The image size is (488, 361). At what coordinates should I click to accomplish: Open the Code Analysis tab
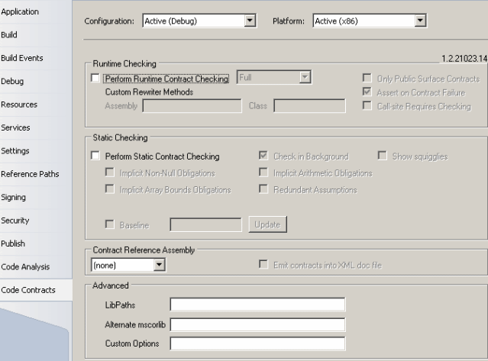click(x=25, y=266)
